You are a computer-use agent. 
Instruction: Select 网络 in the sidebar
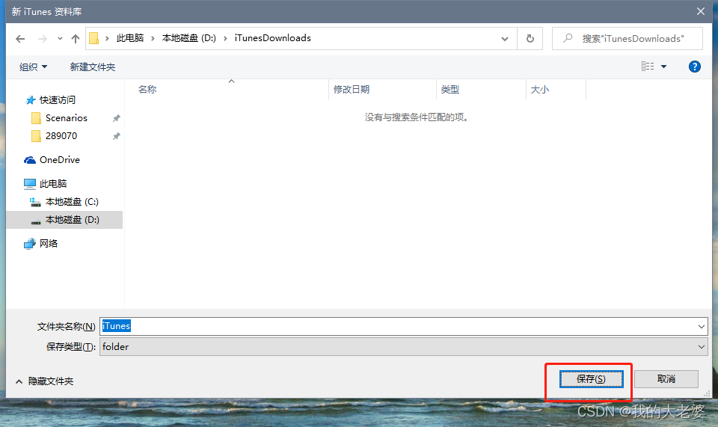pyautogui.click(x=49, y=244)
